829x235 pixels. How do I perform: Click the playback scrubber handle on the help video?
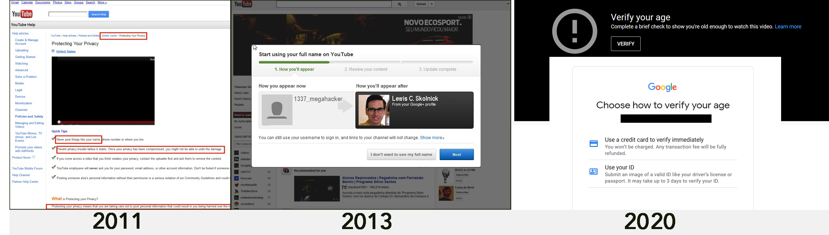(x=59, y=122)
